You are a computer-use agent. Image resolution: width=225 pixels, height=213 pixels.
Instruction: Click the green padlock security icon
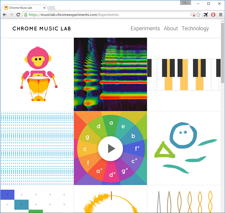26,15
